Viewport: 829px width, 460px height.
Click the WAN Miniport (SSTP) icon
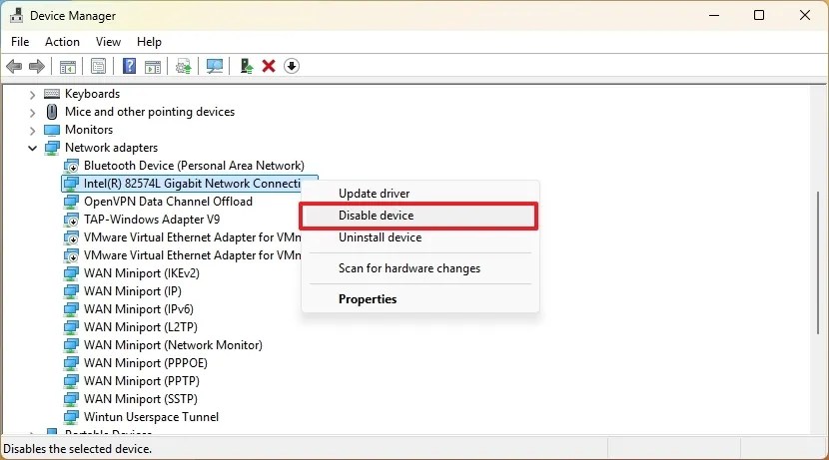point(71,399)
